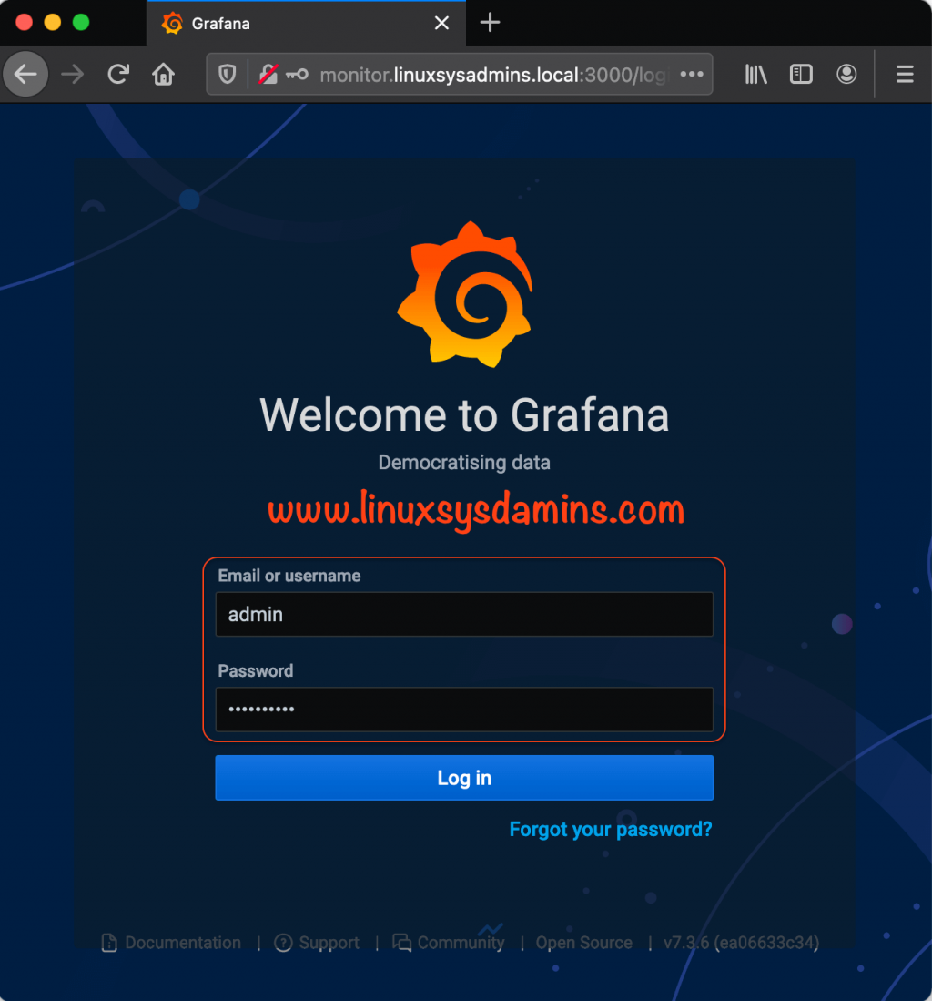The width and height of the screenshot is (932, 1001).
Task: Reload the Grafana login page
Action: coord(118,74)
